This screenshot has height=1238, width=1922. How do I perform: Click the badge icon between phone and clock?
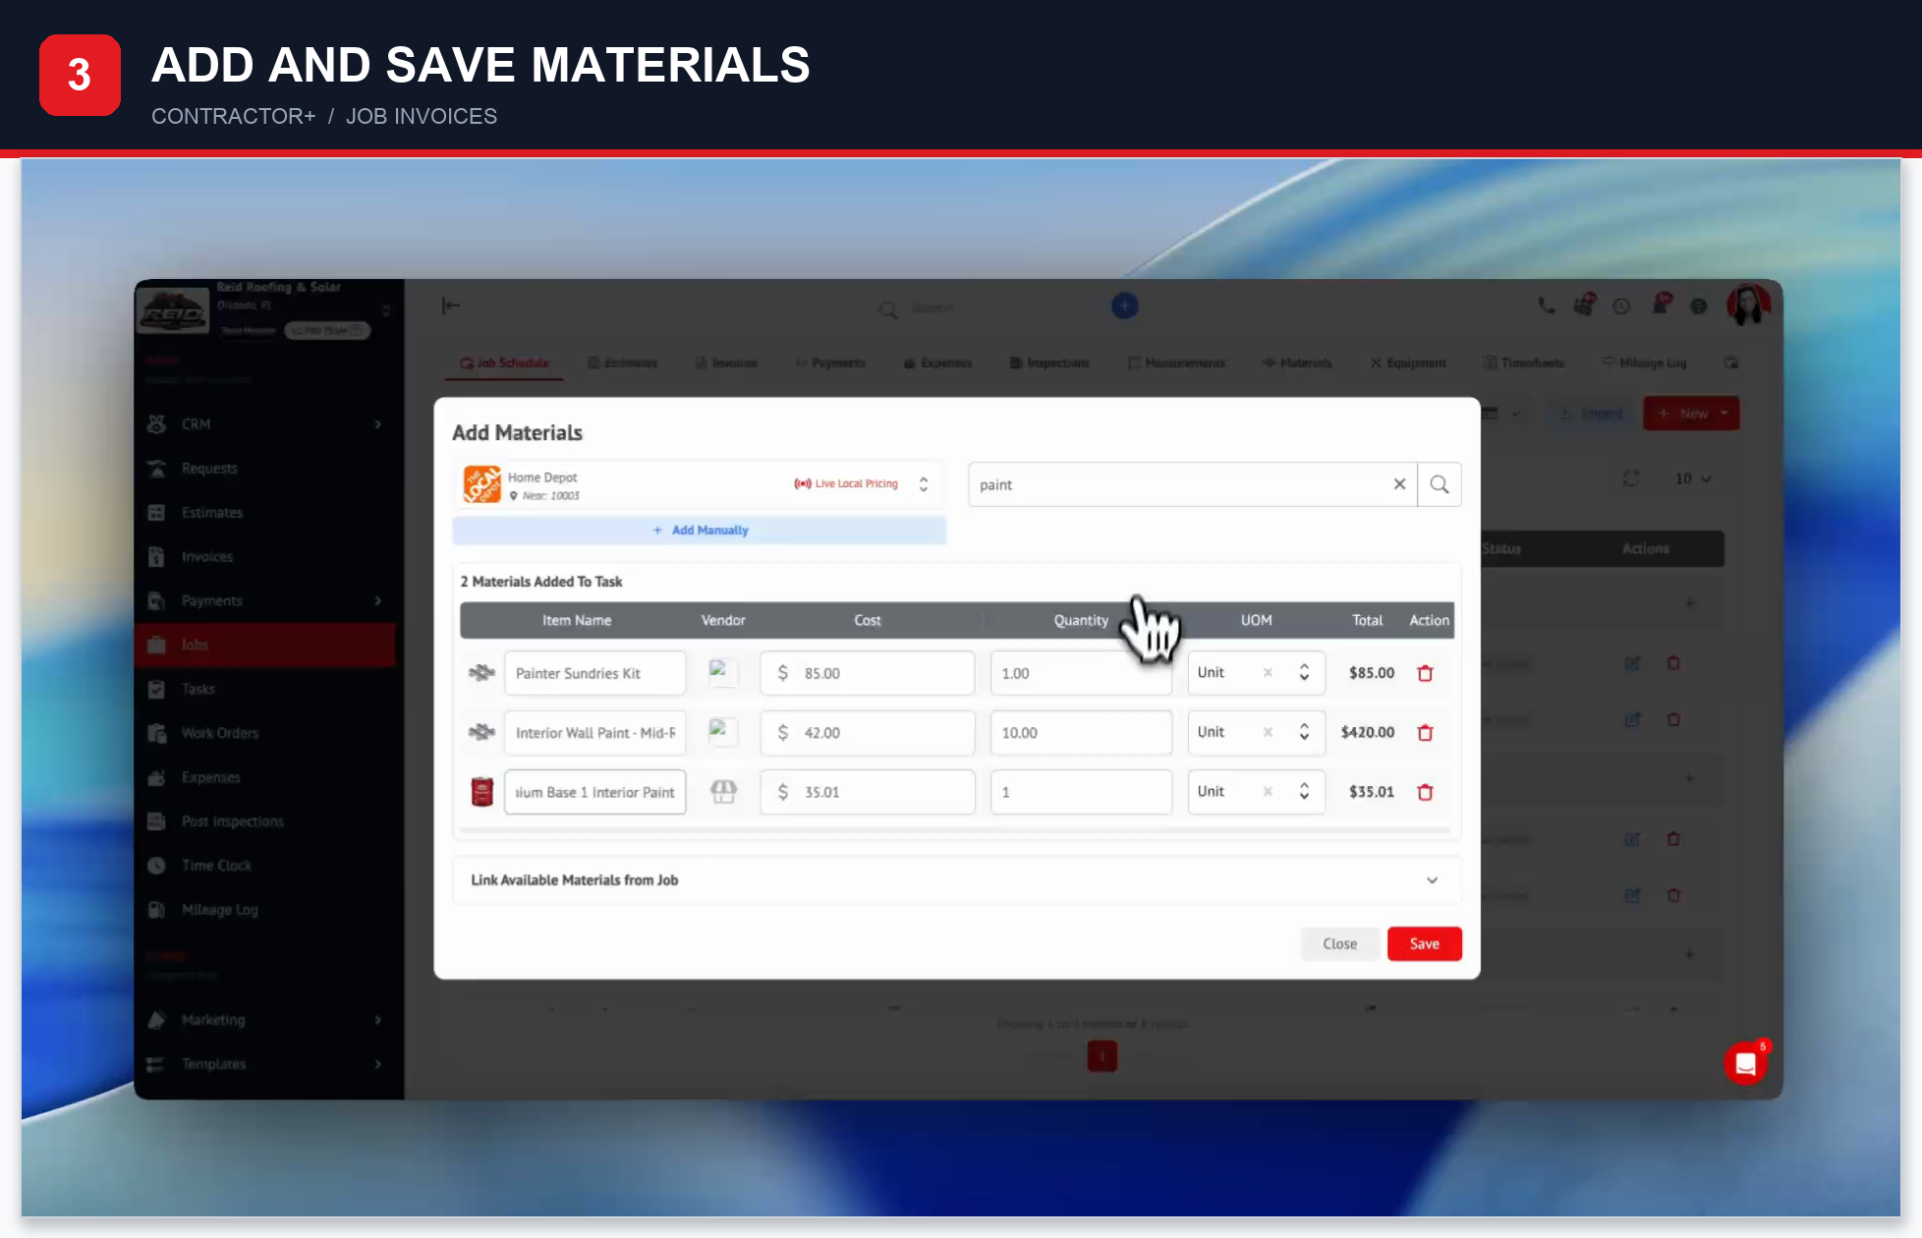1584,305
